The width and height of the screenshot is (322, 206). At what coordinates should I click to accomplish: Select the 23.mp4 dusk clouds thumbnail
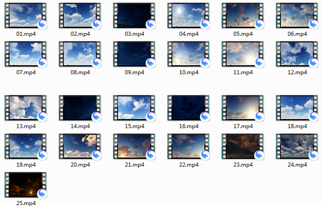pyautogui.click(x=242, y=147)
